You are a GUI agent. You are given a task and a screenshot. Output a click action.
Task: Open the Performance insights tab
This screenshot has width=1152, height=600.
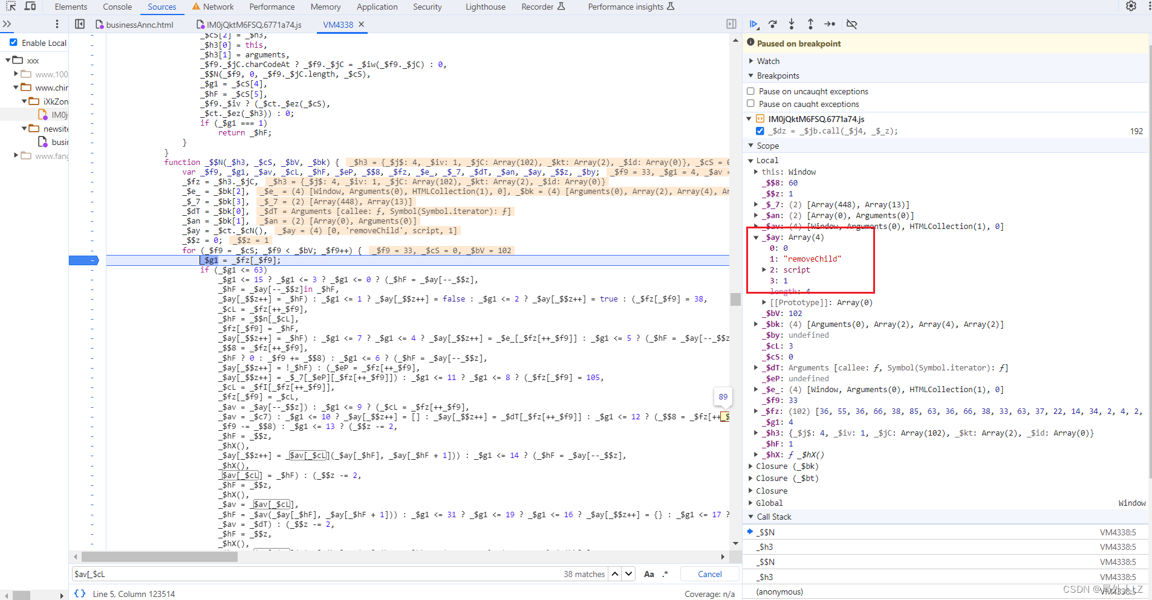point(631,7)
